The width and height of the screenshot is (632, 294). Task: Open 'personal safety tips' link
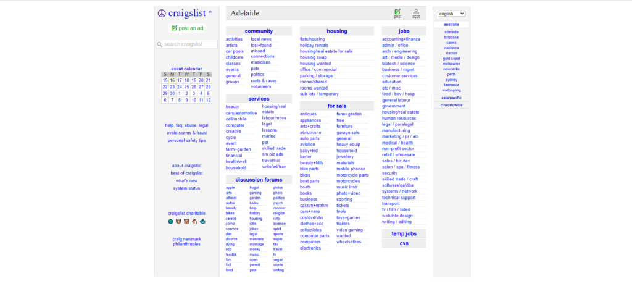[186, 141]
